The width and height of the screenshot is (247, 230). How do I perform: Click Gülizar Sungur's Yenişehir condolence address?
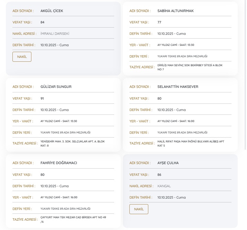coord(72,143)
